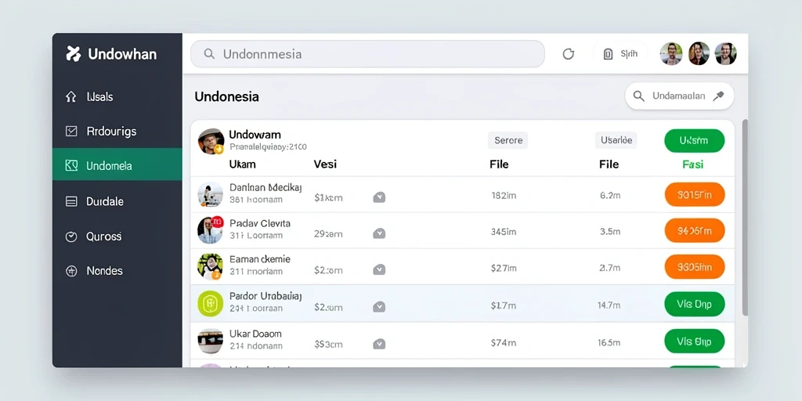Click the 182im value in Daninan row
Viewport: 802px width, 401px height.
pos(504,195)
